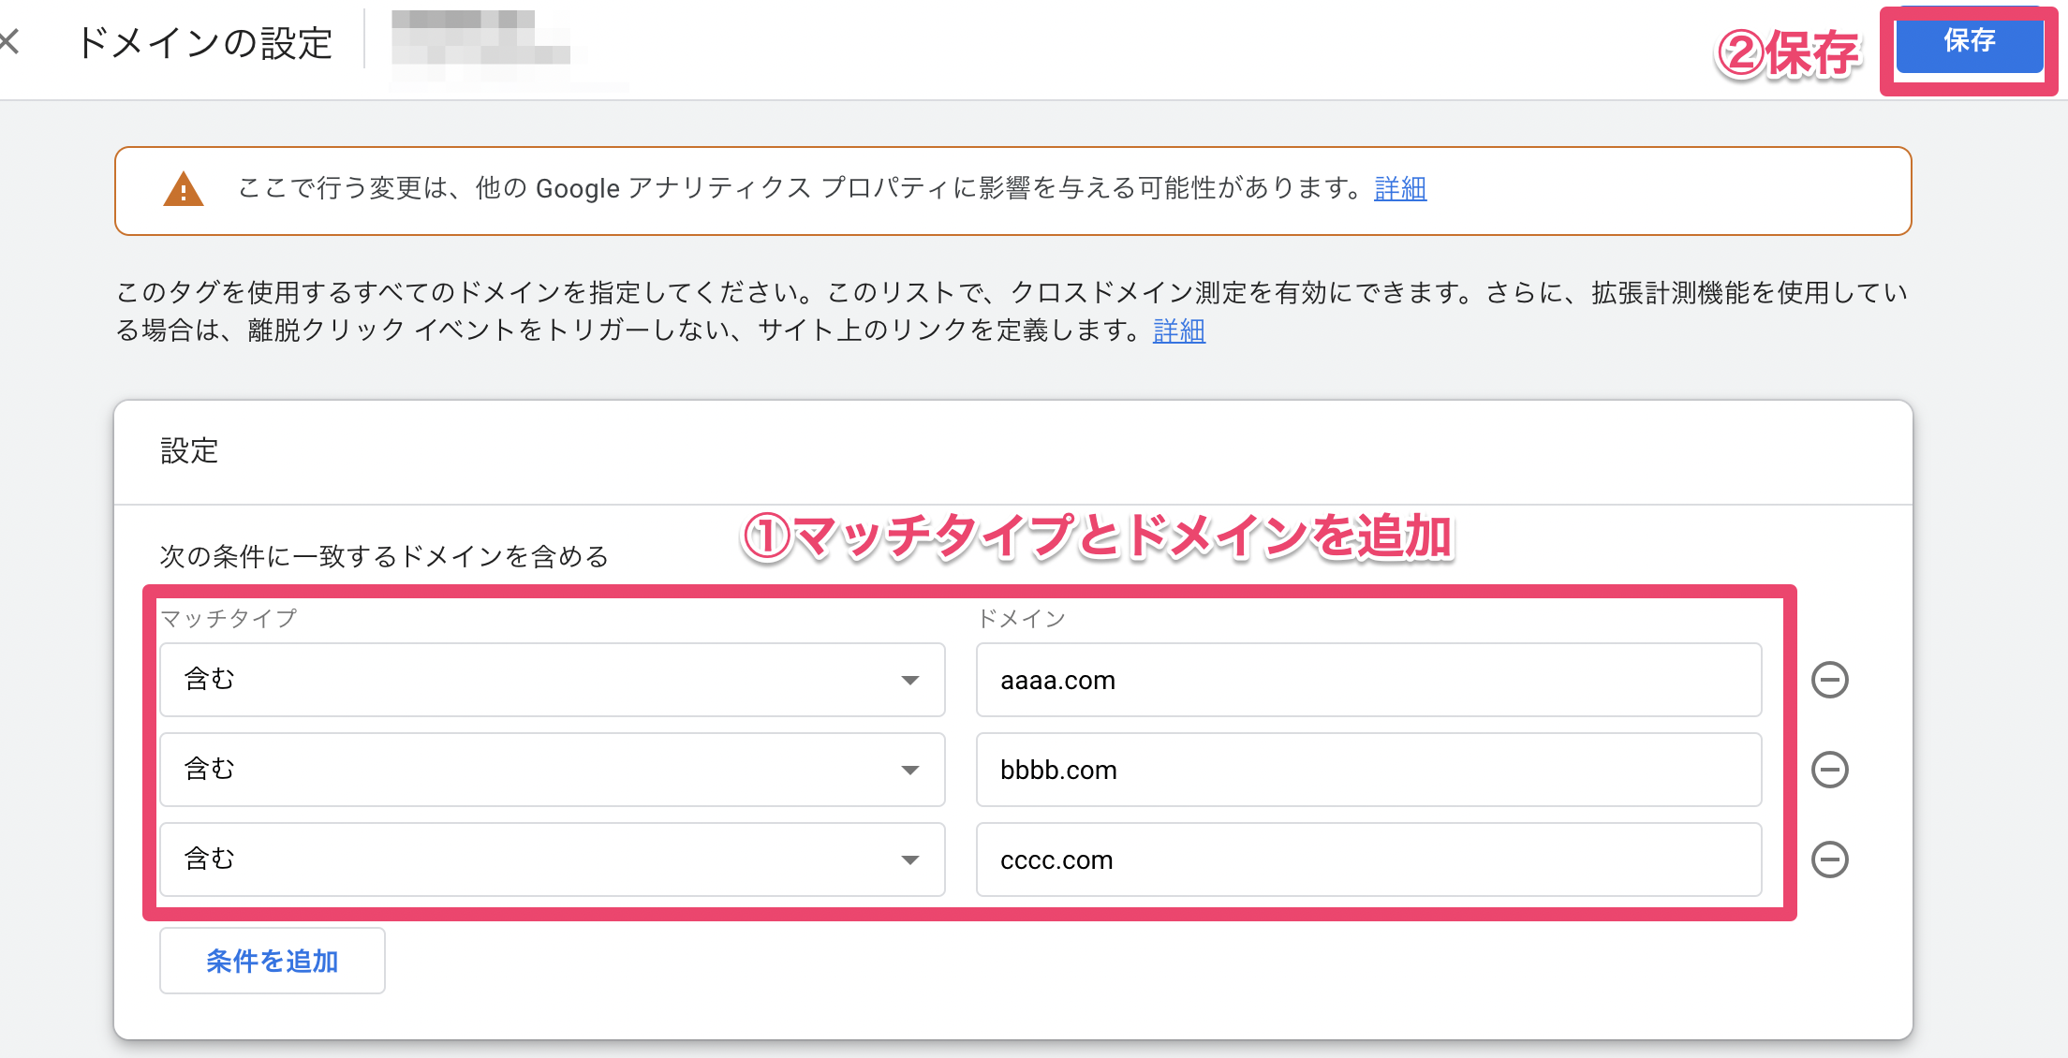
Task: Open match type dropdown for cccc.com row
Action: [x=551, y=860]
